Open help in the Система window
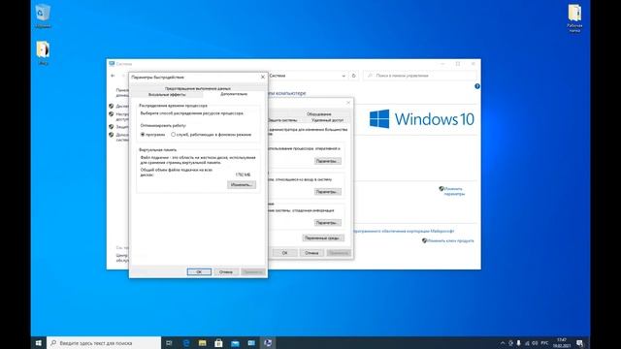 tap(477, 86)
